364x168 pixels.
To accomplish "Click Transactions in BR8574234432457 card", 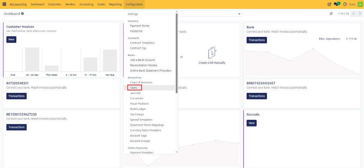I will 257,96.
